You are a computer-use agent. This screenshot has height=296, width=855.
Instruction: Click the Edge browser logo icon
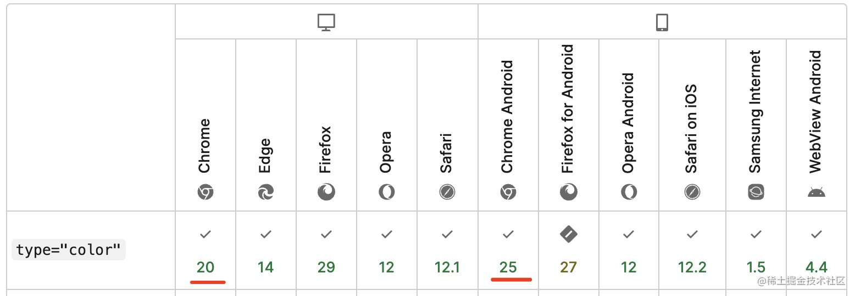click(266, 192)
